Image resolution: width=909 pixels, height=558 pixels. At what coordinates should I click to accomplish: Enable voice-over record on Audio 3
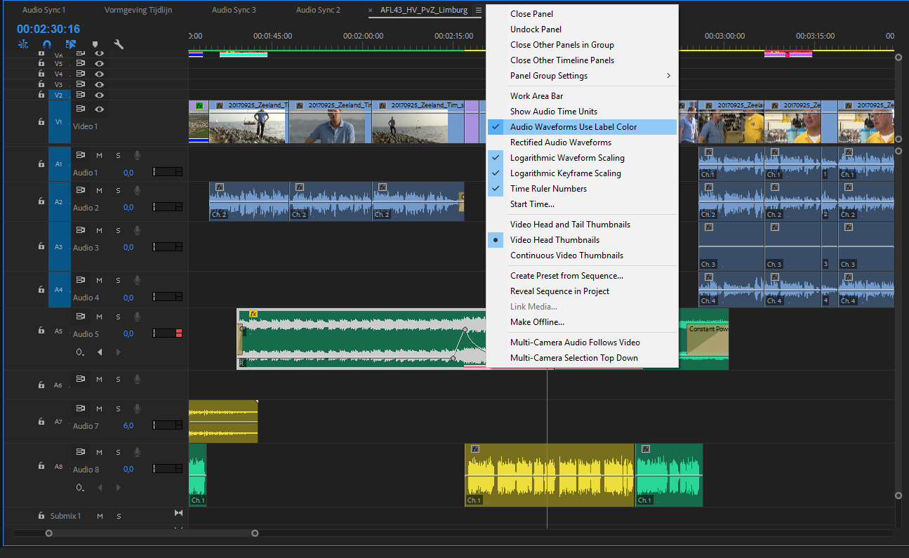click(138, 230)
